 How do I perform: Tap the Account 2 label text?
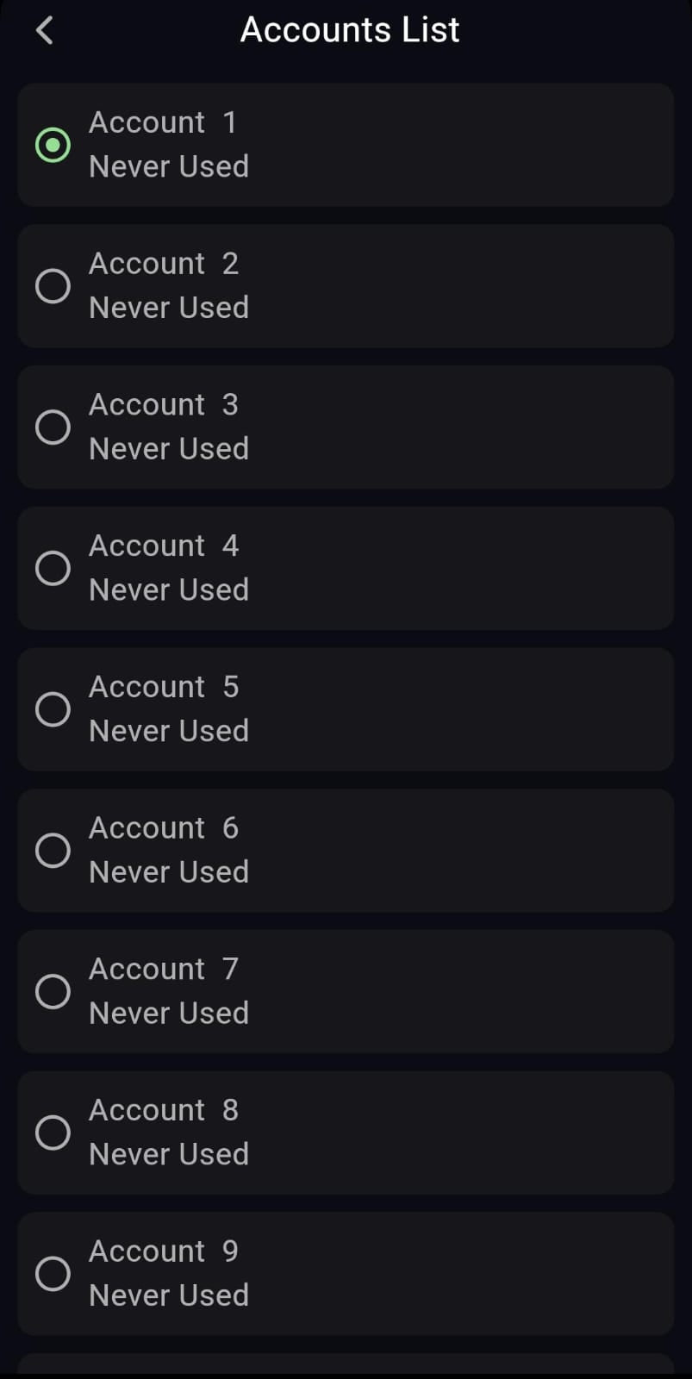click(x=163, y=264)
